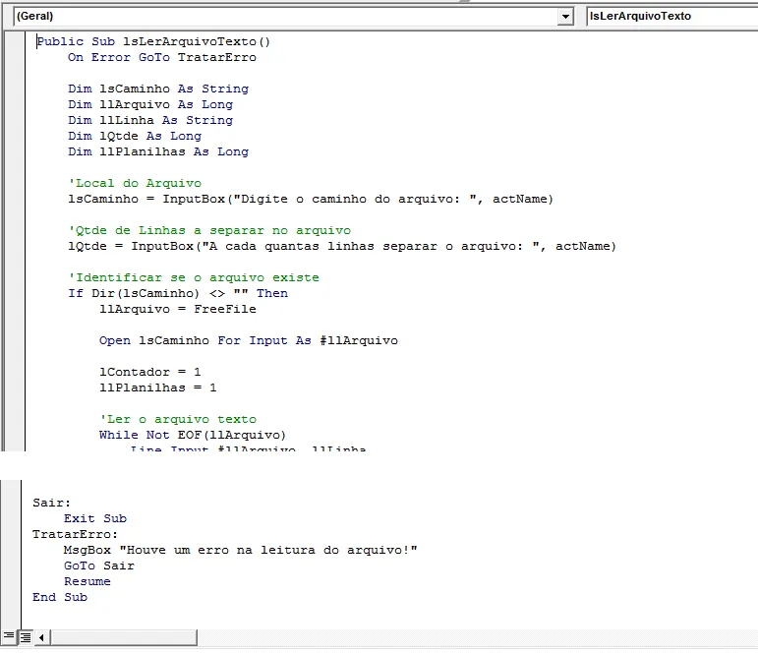The image size is (758, 655).
Task: Click the line 'Resume'
Action: pyautogui.click(x=87, y=581)
